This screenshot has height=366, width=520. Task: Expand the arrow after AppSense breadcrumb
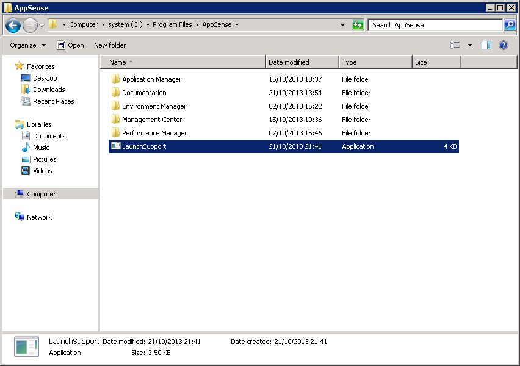(x=237, y=24)
